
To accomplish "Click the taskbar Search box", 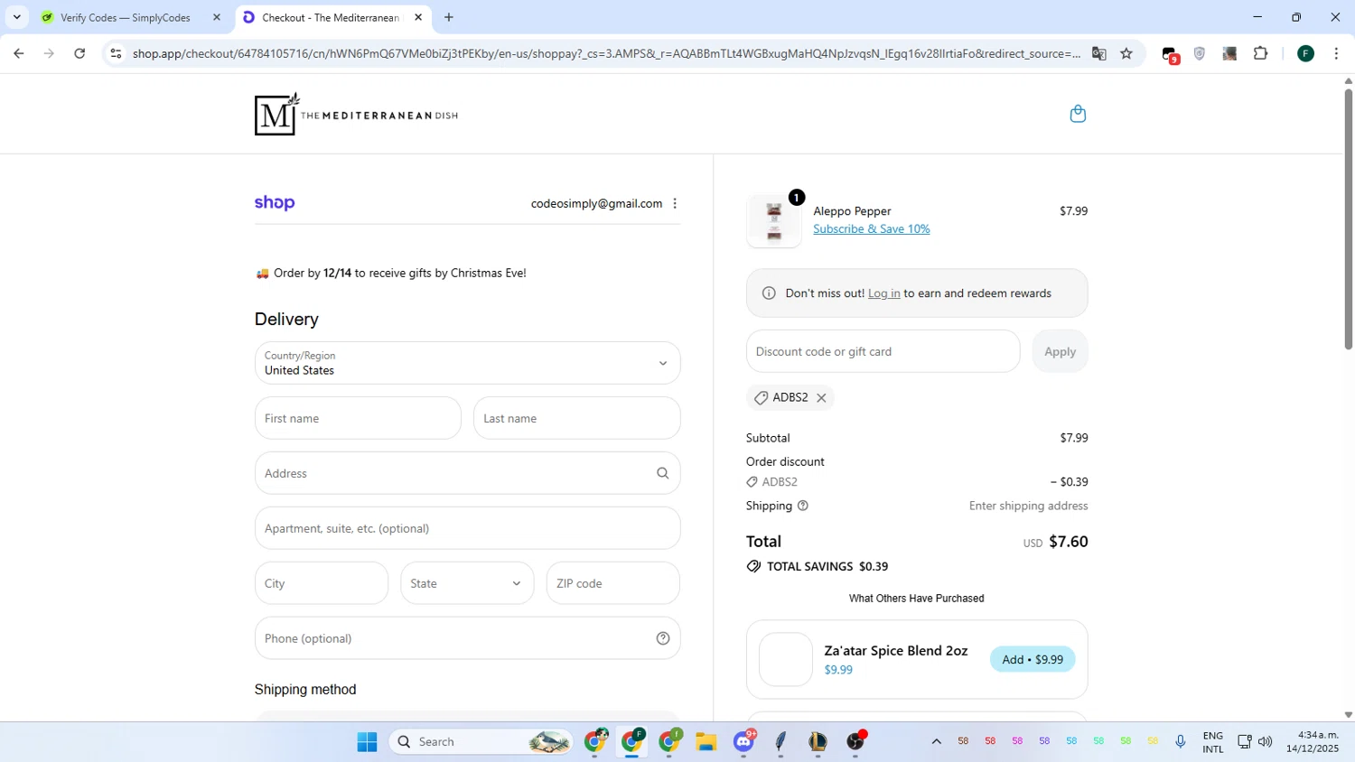I will click(x=481, y=742).
